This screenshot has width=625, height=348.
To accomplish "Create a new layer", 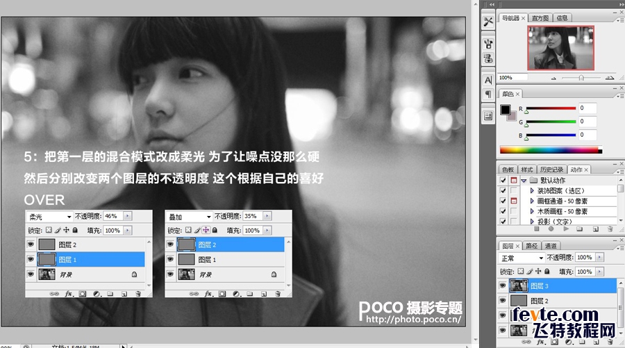I will pyautogui.click(x=597, y=342).
